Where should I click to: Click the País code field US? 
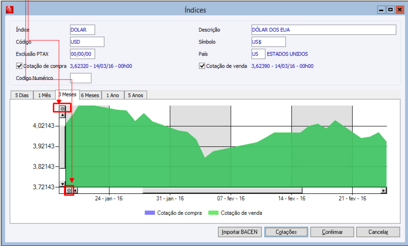258,54
